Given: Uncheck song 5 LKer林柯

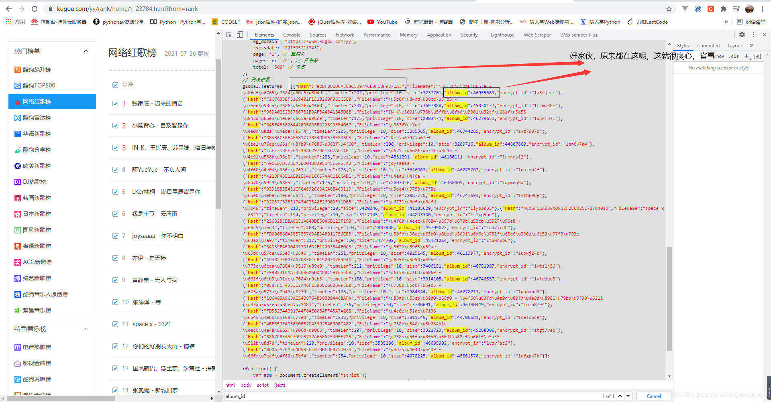Looking at the screenshot, I should pos(115,192).
